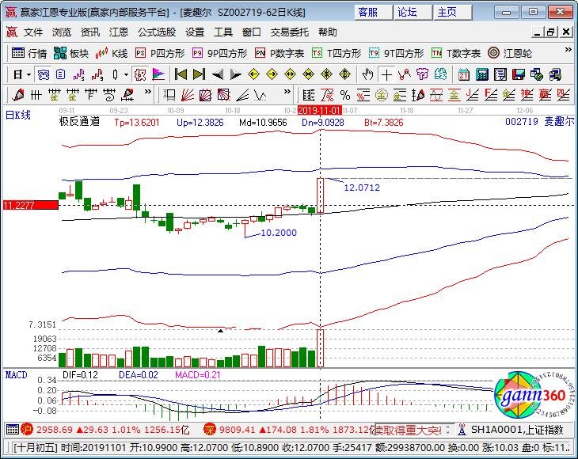Open the 江恩轮 Gann wheel
The height and width of the screenshot is (459, 578).
510,53
